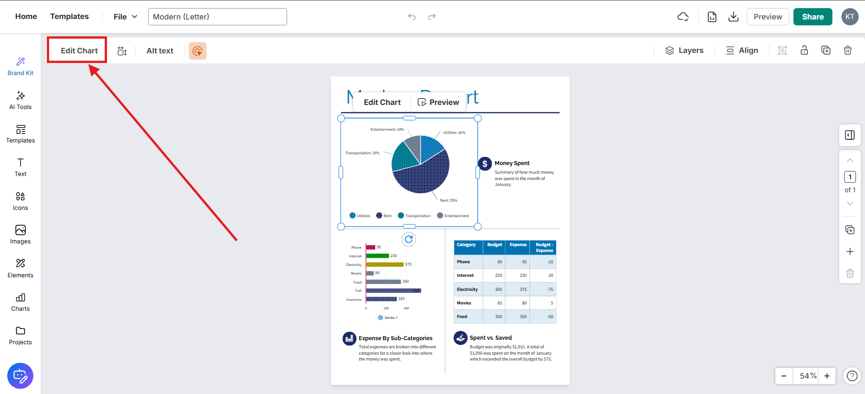Go to the Home menu item
Screen dimensions: 865x394
point(26,17)
